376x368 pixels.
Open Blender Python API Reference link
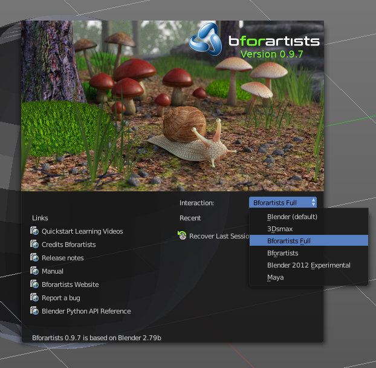coord(86,311)
